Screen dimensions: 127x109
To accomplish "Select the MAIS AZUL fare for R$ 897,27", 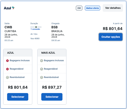I will tap(52, 97).
